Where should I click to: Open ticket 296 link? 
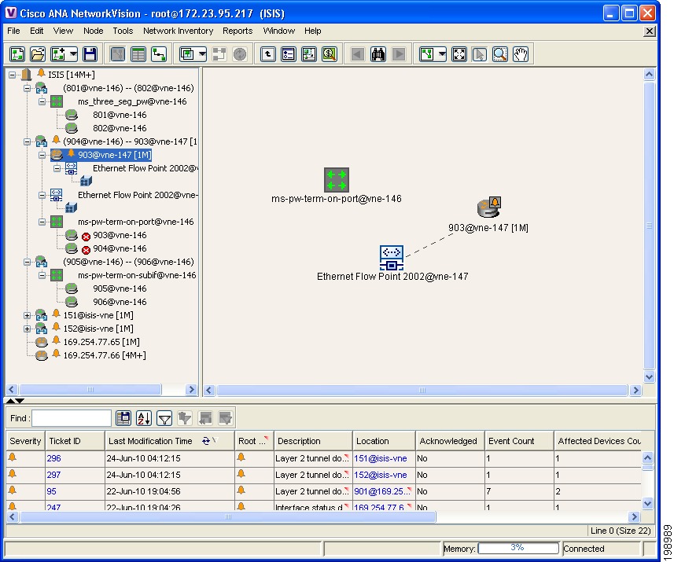[x=53, y=458]
